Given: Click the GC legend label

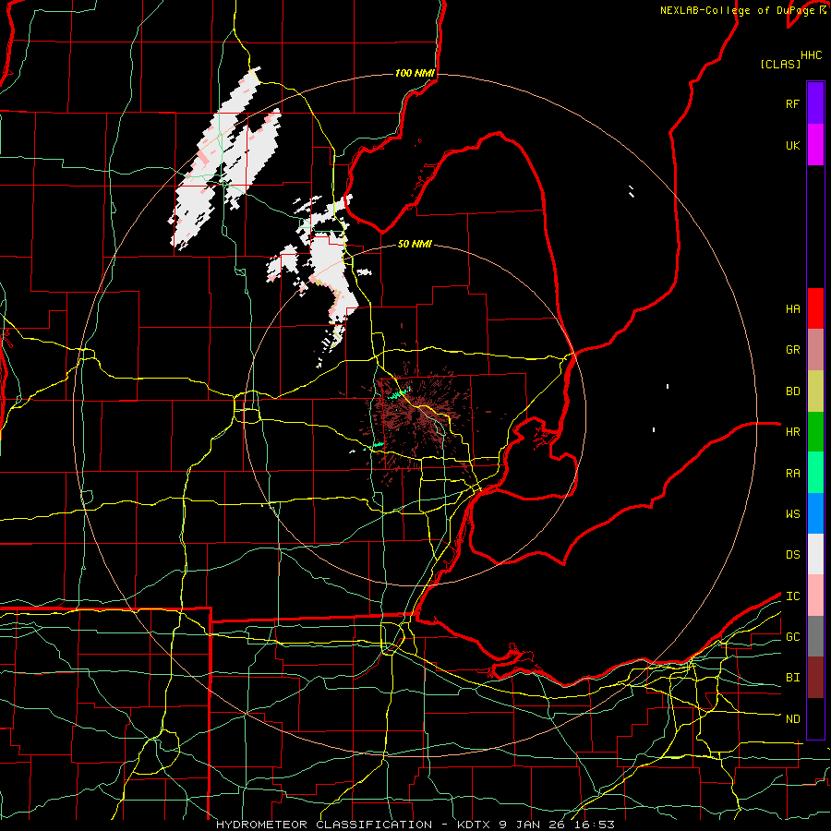Looking at the screenshot, I should tap(792, 637).
